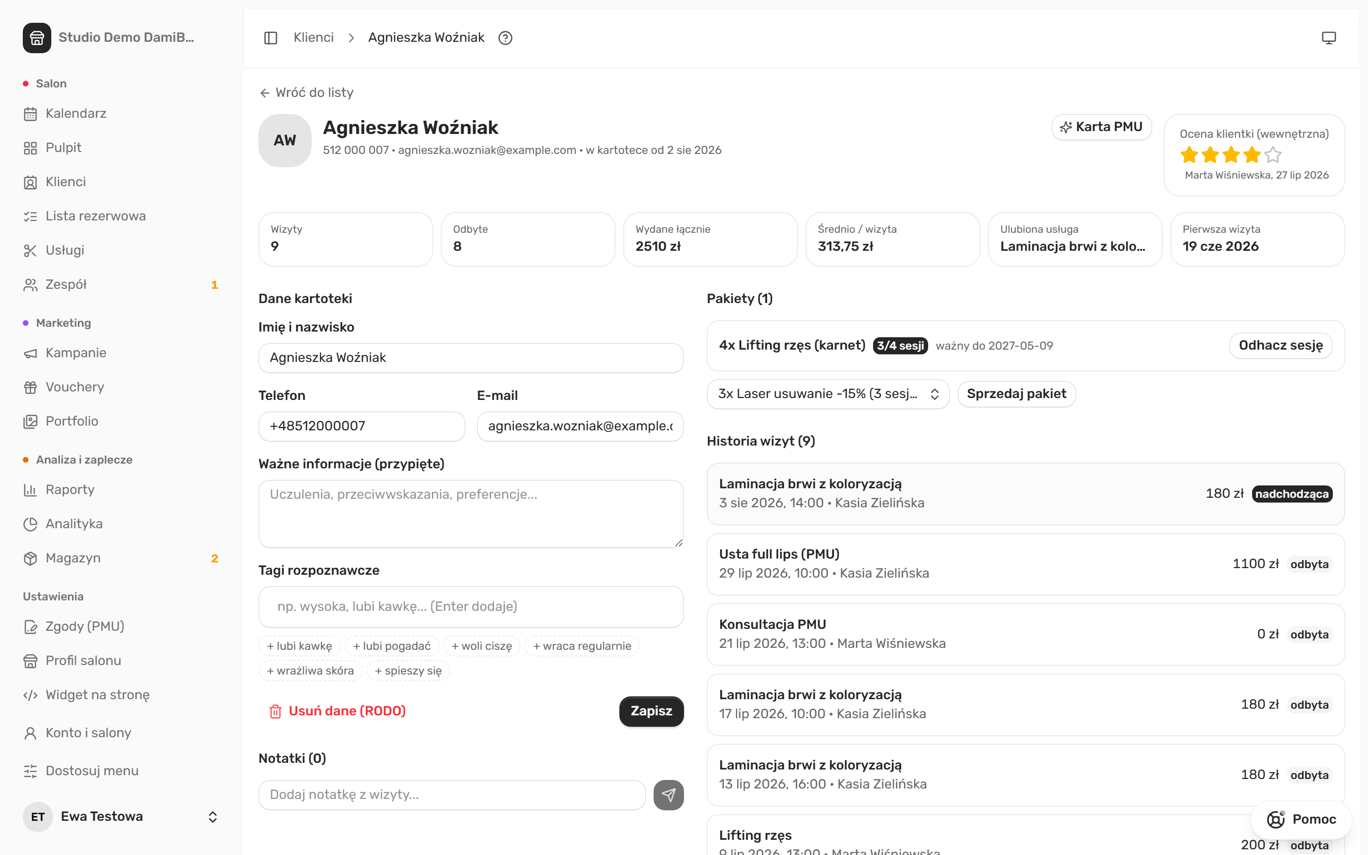The height and width of the screenshot is (855, 1368).
Task: Click the Imię i nazwisko field
Action: (x=471, y=358)
